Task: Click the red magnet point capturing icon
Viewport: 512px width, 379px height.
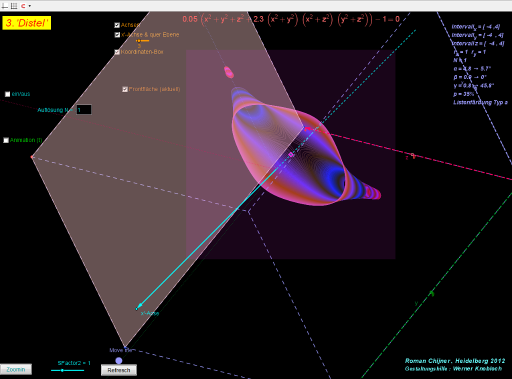Action: [x=23, y=6]
